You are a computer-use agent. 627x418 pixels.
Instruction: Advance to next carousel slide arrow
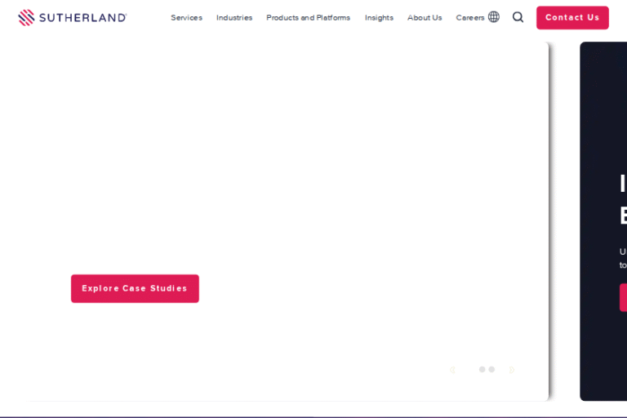point(512,370)
